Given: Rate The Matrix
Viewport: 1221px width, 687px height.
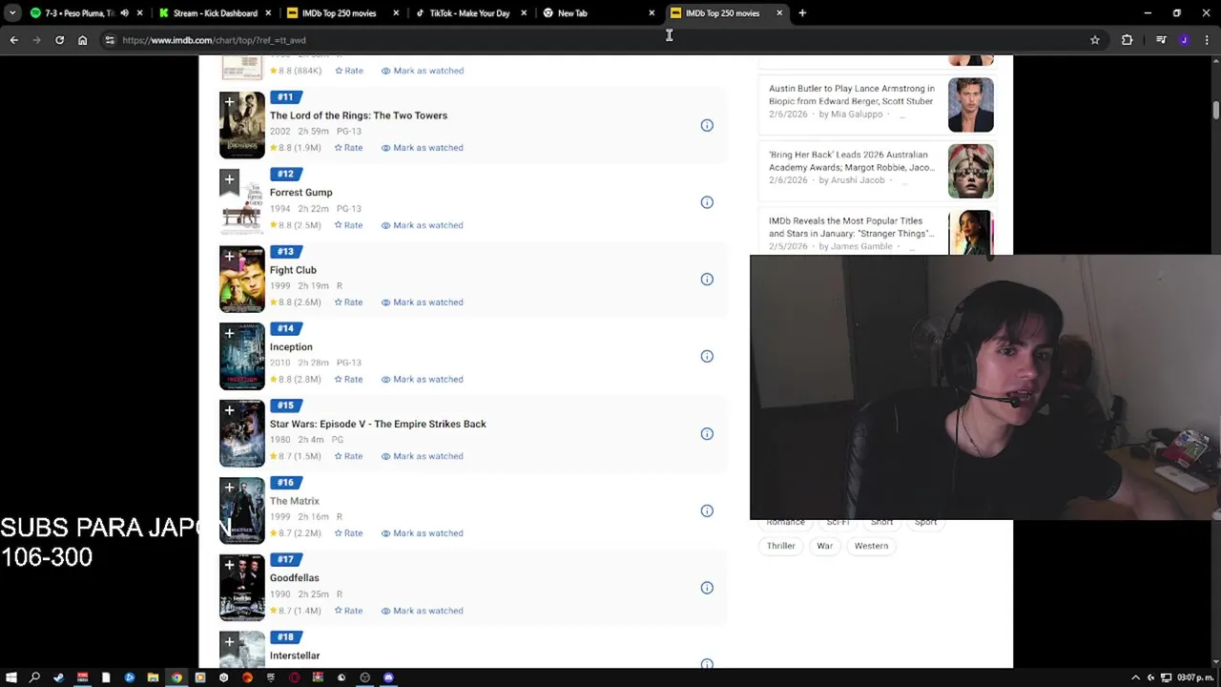Looking at the screenshot, I should coord(348,533).
